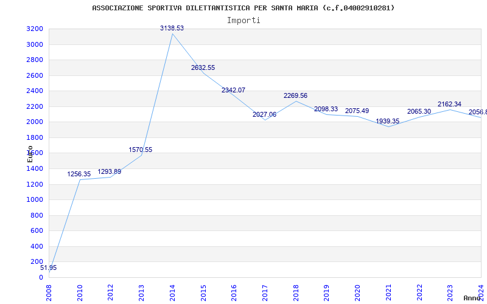This screenshot has height=304, width=487.
Task: Select the 800 y-axis tick label
Action: point(37,215)
